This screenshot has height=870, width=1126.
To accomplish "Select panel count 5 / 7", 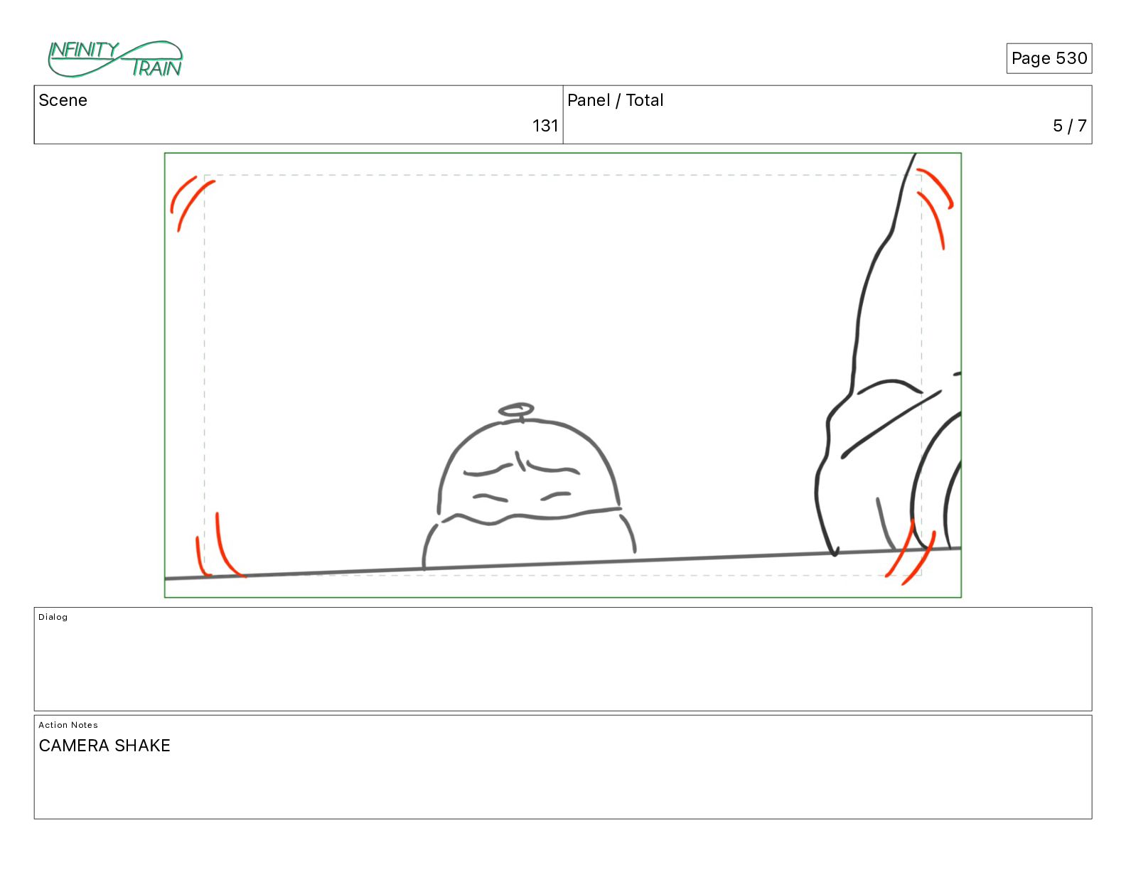I will (x=1070, y=126).
